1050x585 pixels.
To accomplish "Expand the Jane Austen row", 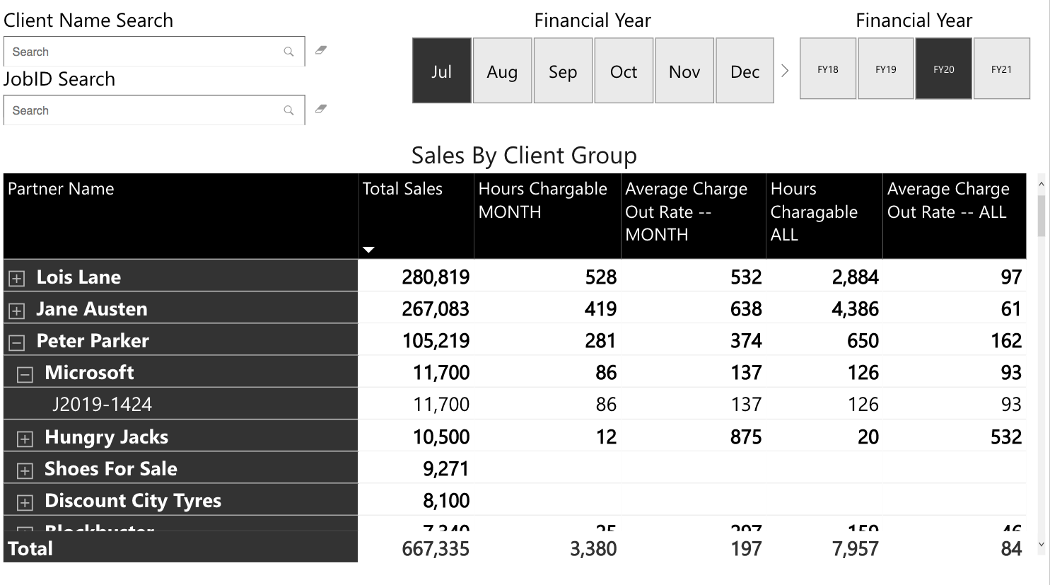I will [17, 311].
